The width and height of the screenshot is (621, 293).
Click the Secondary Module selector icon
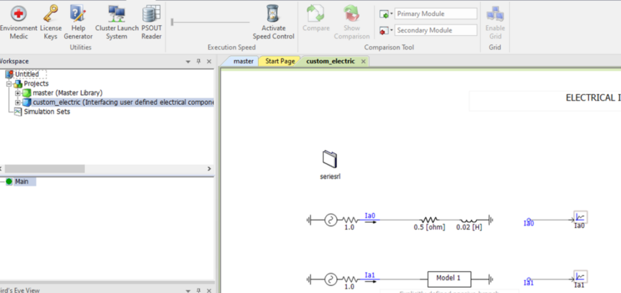point(384,31)
